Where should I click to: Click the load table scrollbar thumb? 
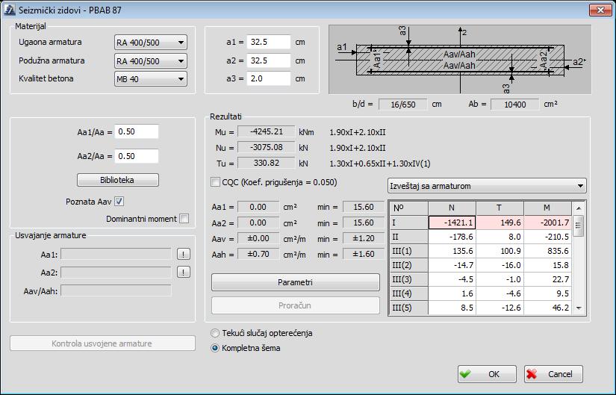[578, 226]
